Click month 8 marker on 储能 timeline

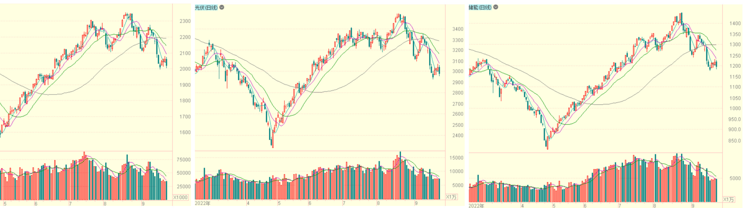tap(654, 206)
